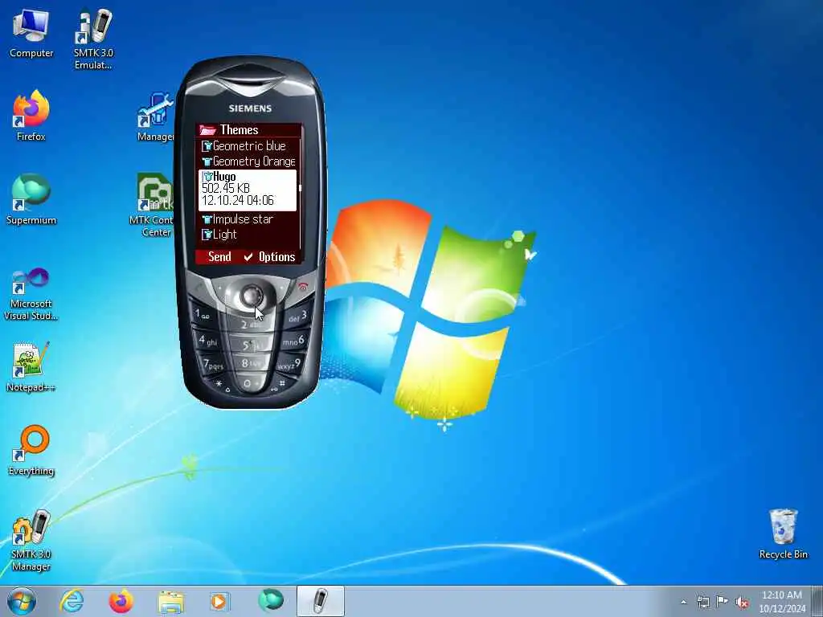Screen dimensions: 823x617
Task: Select the Geometric blue theme
Action: (x=248, y=146)
